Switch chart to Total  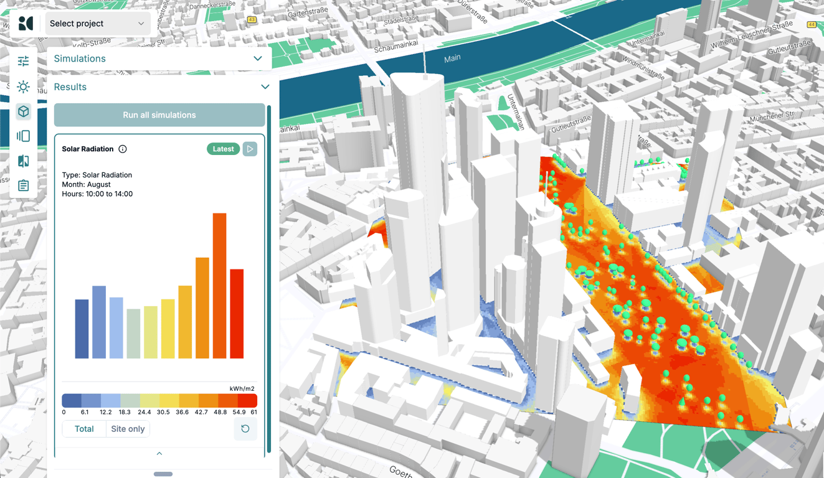click(84, 429)
